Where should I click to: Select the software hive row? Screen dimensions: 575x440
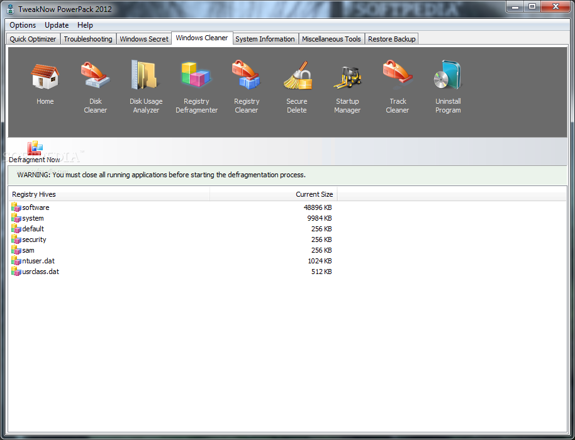coord(172,207)
